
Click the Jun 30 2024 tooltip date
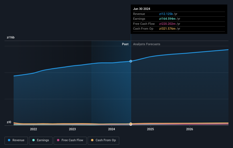142,9
